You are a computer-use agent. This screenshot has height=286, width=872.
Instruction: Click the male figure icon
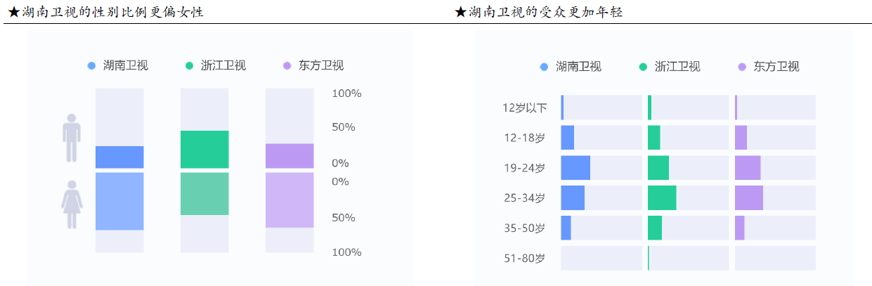(x=72, y=138)
